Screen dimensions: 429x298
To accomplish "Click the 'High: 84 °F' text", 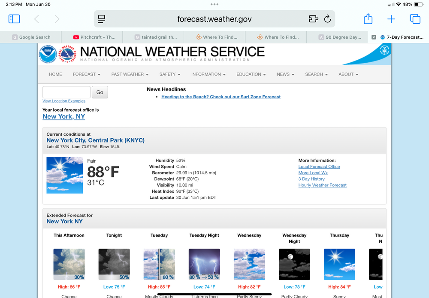I will 339,287.
